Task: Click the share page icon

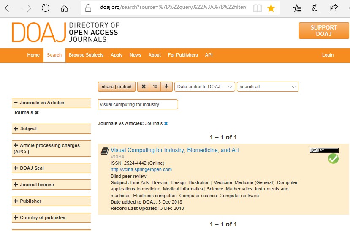Action: [334, 8]
